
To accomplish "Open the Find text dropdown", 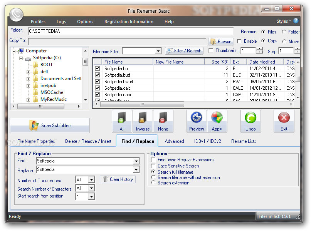I will pos(136,161).
